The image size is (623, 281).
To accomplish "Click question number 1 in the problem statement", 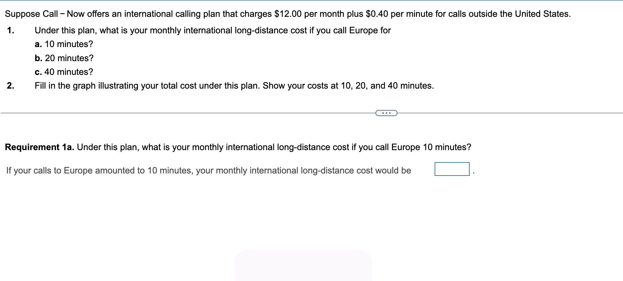I will pyautogui.click(x=10, y=31).
